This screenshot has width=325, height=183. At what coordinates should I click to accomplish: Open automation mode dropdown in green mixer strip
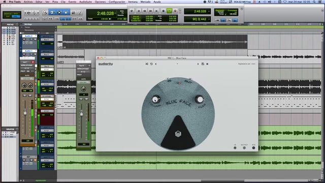[83, 82]
